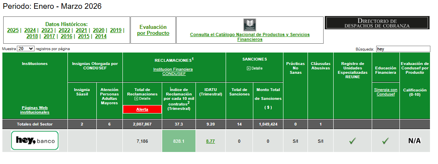Viewport: 438px width, 164px height.
Task: Click Registro de Unidades Especializadas REUNE header
Action: coord(352,70)
